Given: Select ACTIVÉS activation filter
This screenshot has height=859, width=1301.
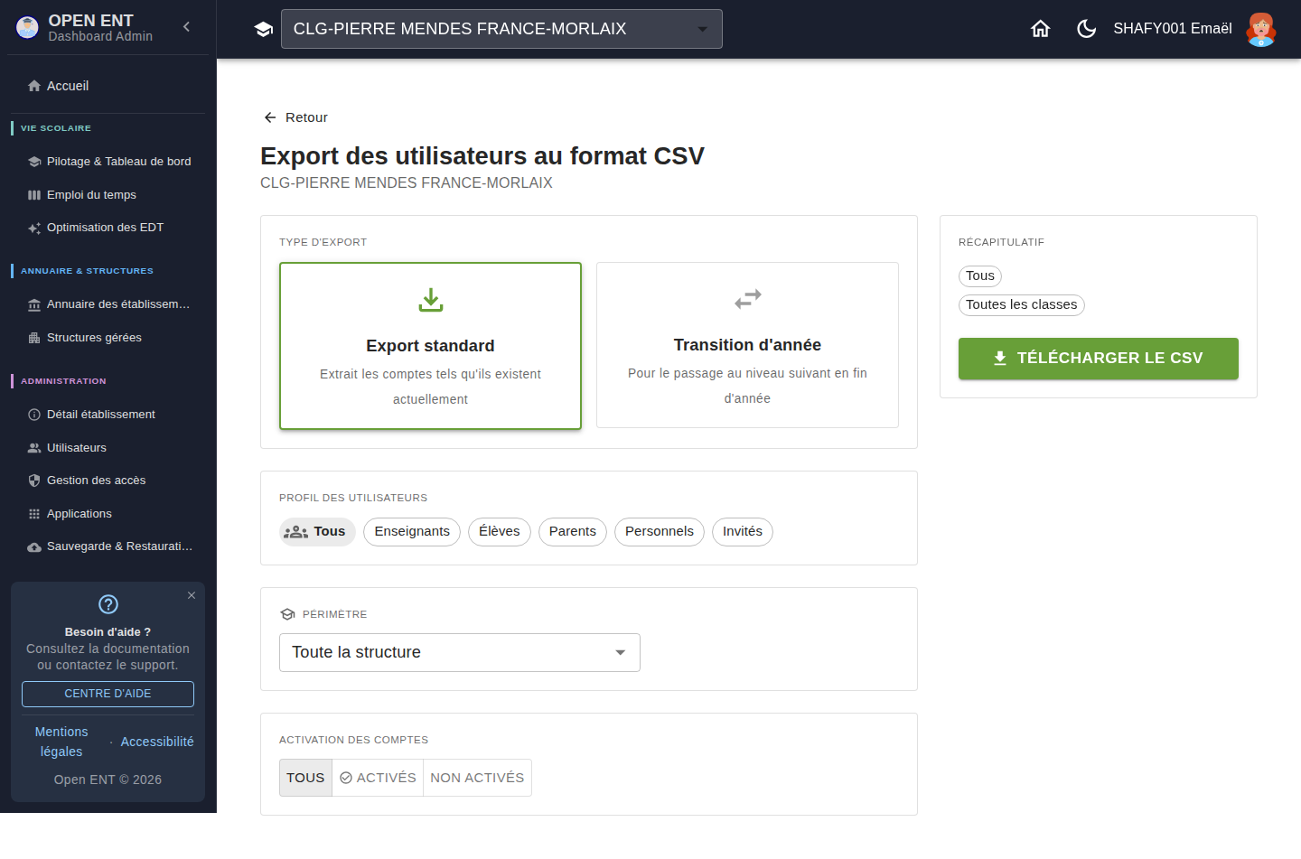Looking at the screenshot, I should pyautogui.click(x=378, y=778).
